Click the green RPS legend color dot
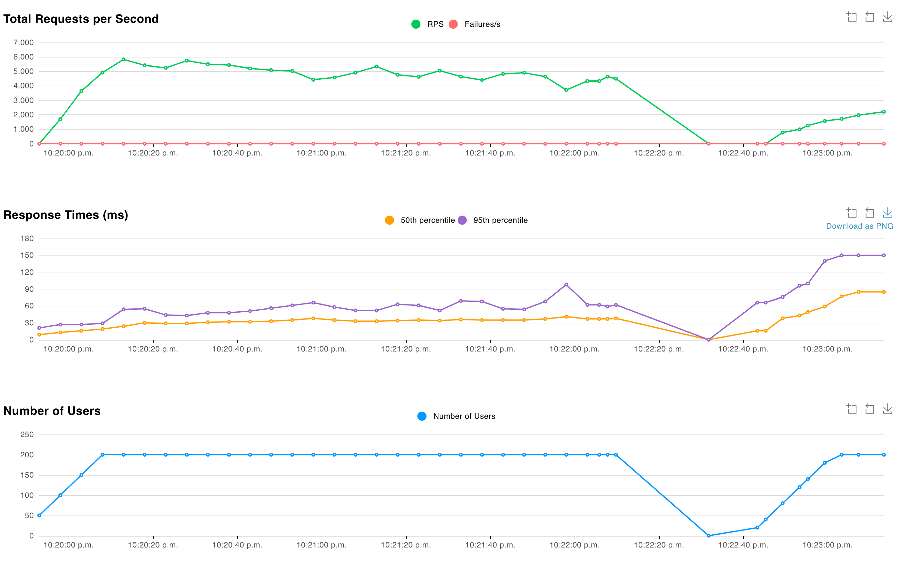The width and height of the screenshot is (910, 588). pyautogui.click(x=416, y=24)
